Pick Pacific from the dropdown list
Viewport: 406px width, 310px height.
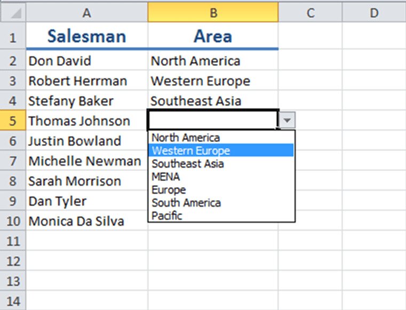coord(167,216)
